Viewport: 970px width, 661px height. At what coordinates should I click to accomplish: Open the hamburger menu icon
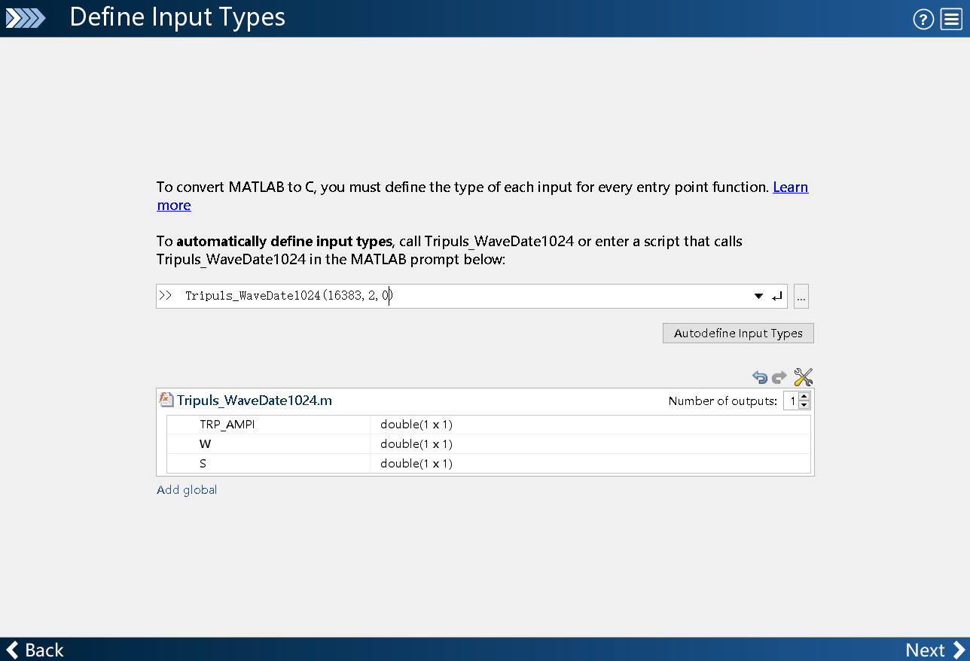950,20
